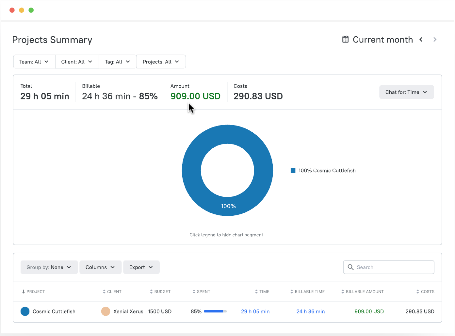Go to next month with right chevron

tap(435, 40)
